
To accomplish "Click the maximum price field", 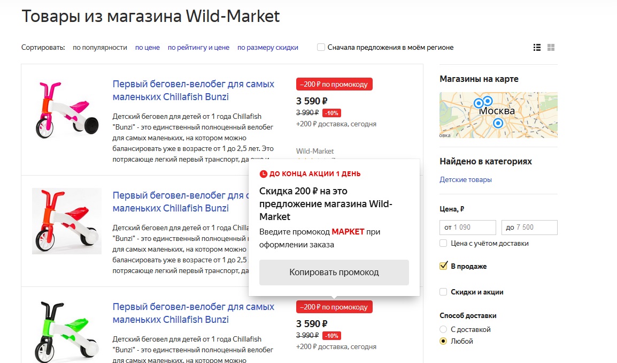I will (529, 228).
